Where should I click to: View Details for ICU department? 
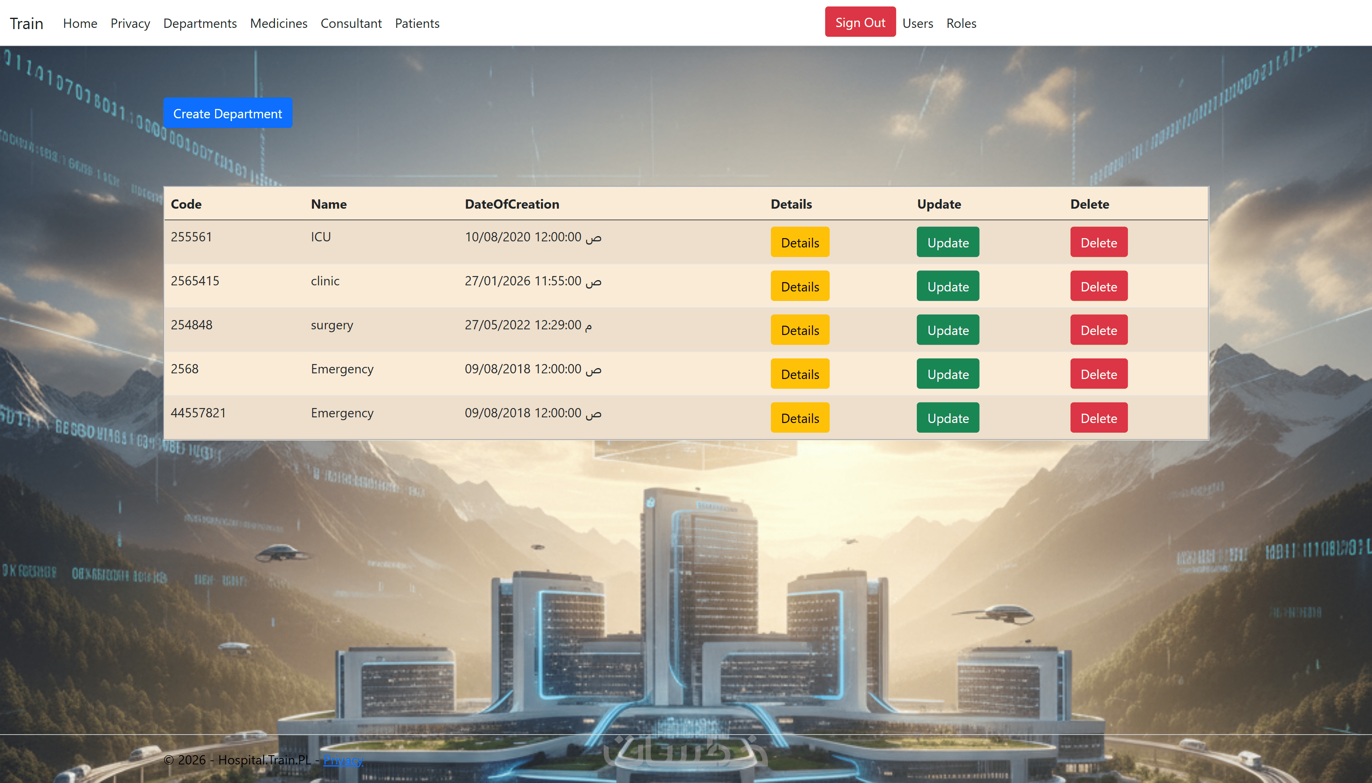800,243
